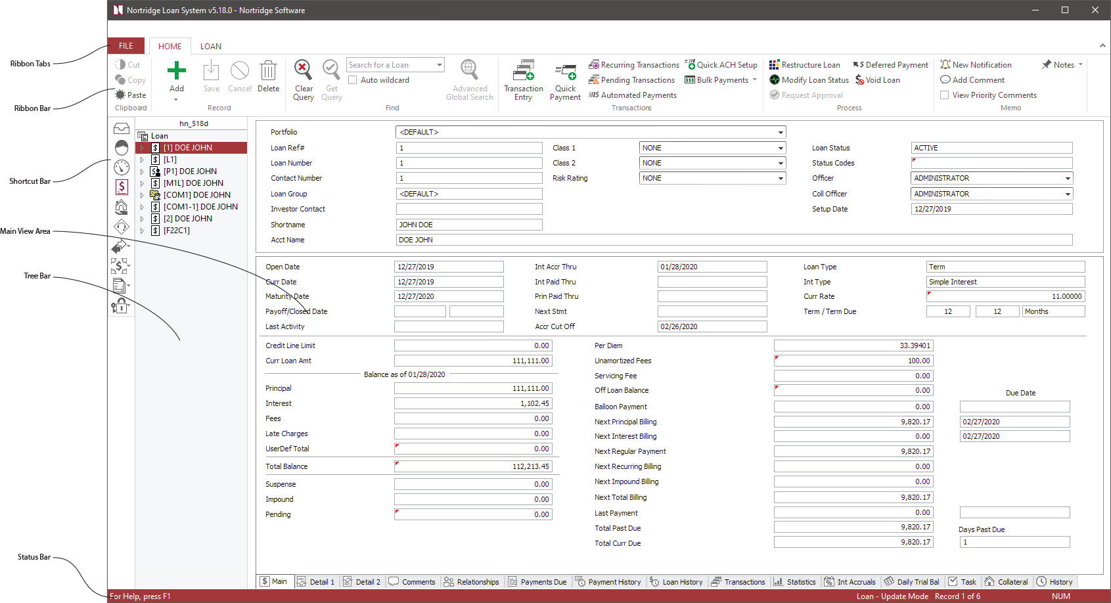Open Bulk Payments menu button

tap(721, 80)
